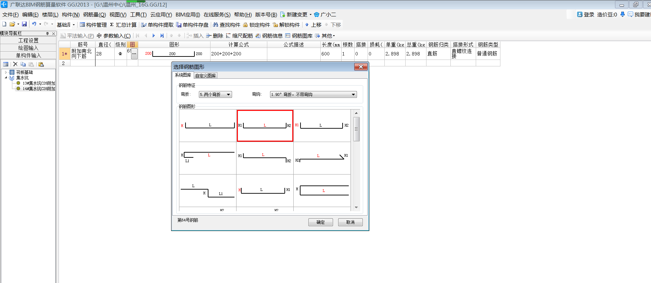Image resolution: width=651 pixels, height=283 pixels.
Task: Open 其他 dropdown in toolbar
Action: coord(325,36)
